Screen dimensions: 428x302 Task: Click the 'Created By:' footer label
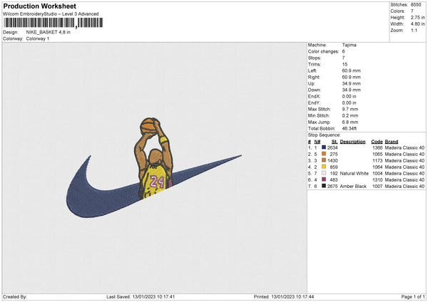pos(15,296)
